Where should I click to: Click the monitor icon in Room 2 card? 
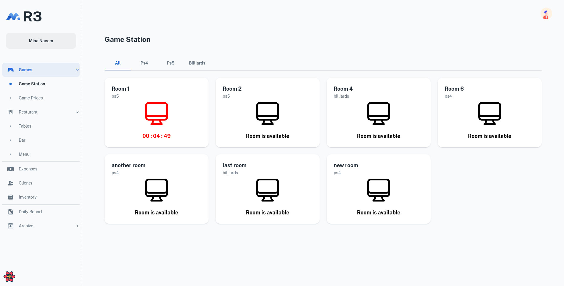pyautogui.click(x=267, y=113)
